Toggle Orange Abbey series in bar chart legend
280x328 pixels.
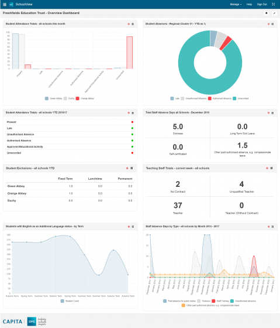[x=85, y=98]
